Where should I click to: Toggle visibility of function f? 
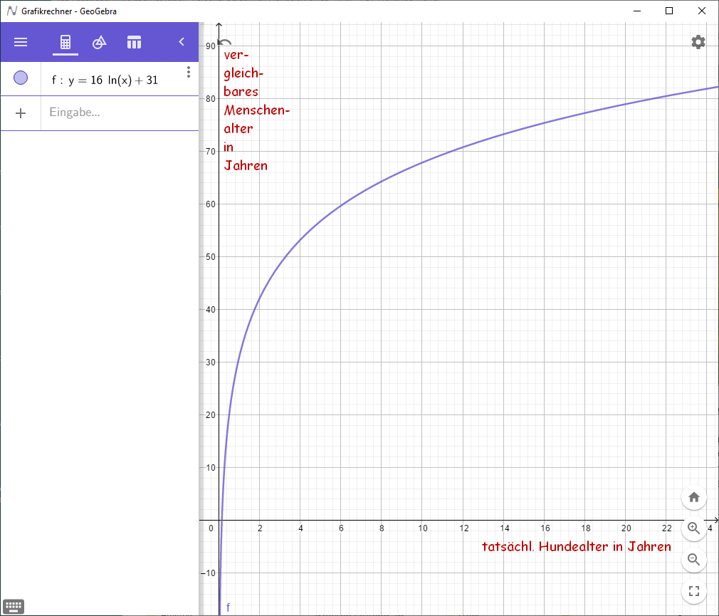21,78
